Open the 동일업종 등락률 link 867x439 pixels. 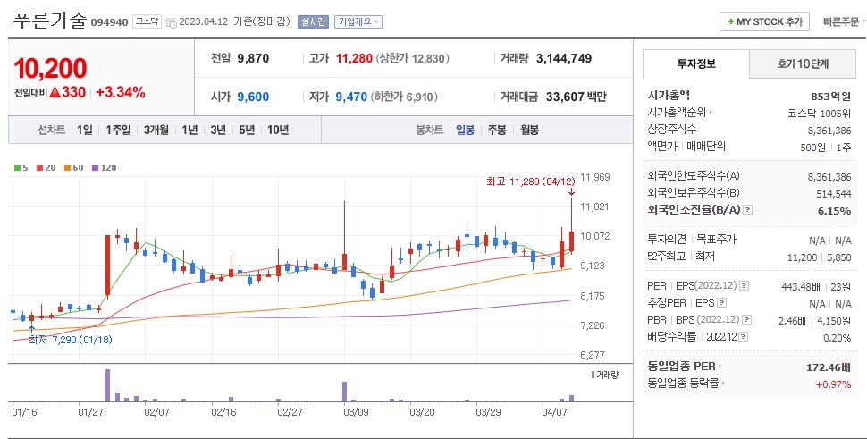coord(686,384)
